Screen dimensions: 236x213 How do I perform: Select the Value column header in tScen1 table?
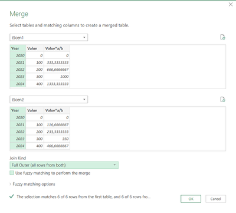coord(35,48)
